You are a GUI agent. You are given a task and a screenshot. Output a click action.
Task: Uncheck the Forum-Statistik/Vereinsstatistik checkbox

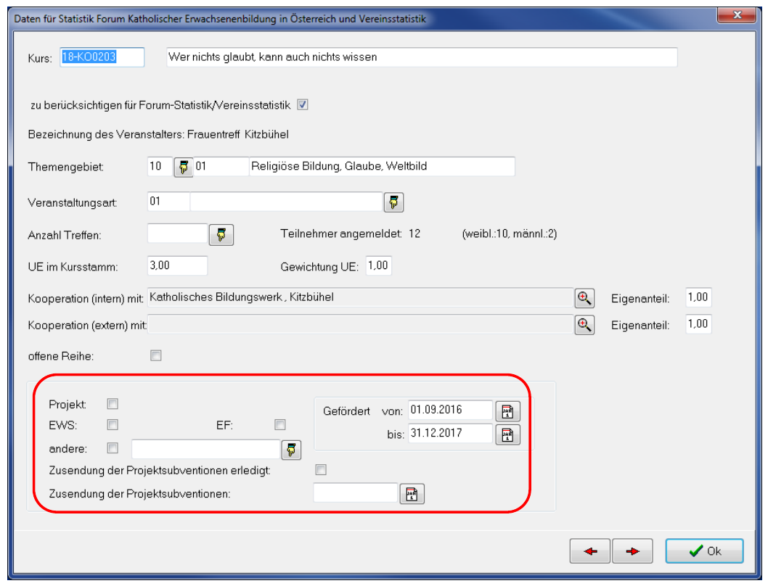[x=303, y=104]
